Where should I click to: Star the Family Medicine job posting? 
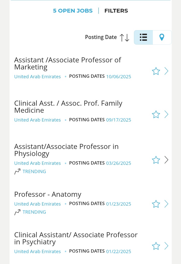[x=156, y=115]
